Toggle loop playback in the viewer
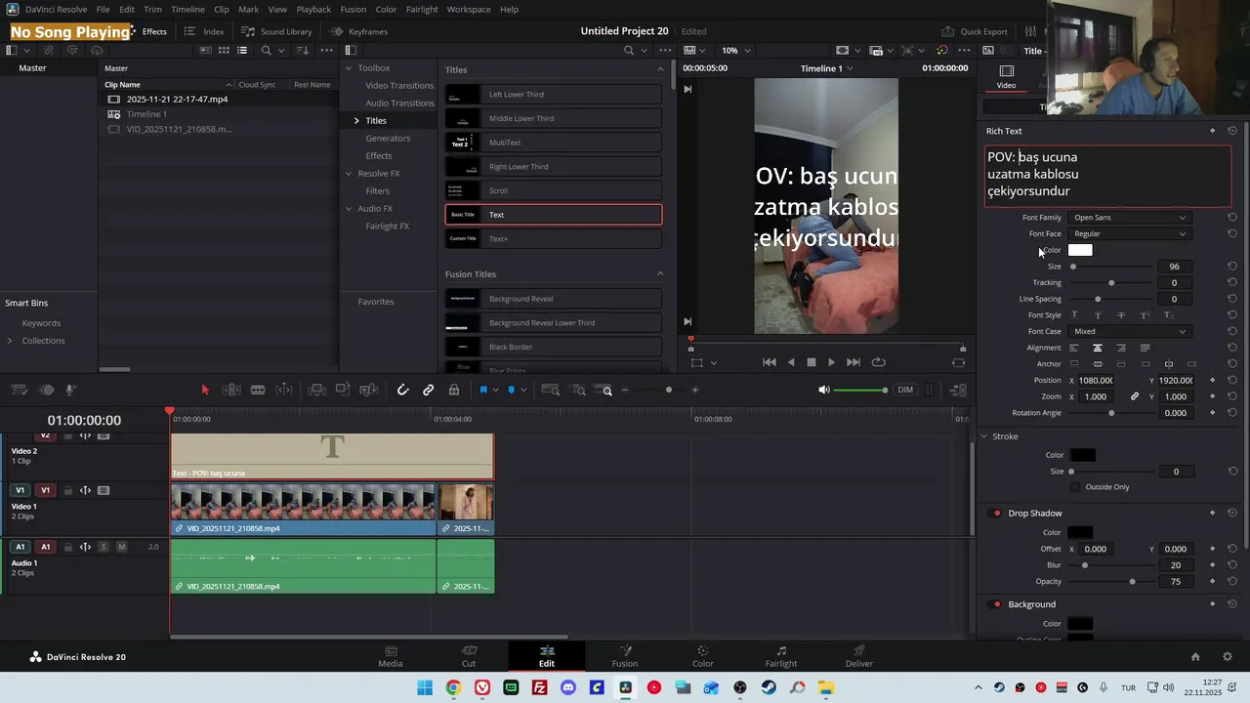The image size is (1250, 703). click(878, 362)
